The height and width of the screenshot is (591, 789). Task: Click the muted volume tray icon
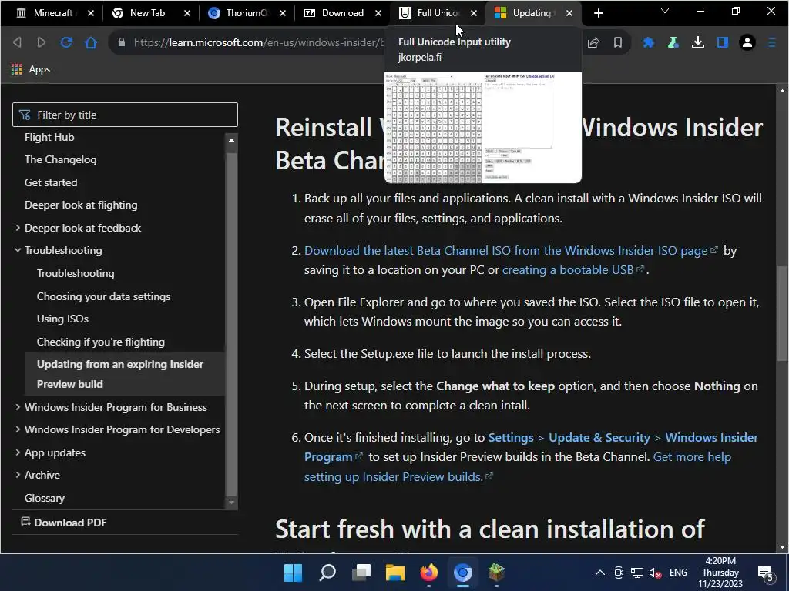click(x=655, y=573)
